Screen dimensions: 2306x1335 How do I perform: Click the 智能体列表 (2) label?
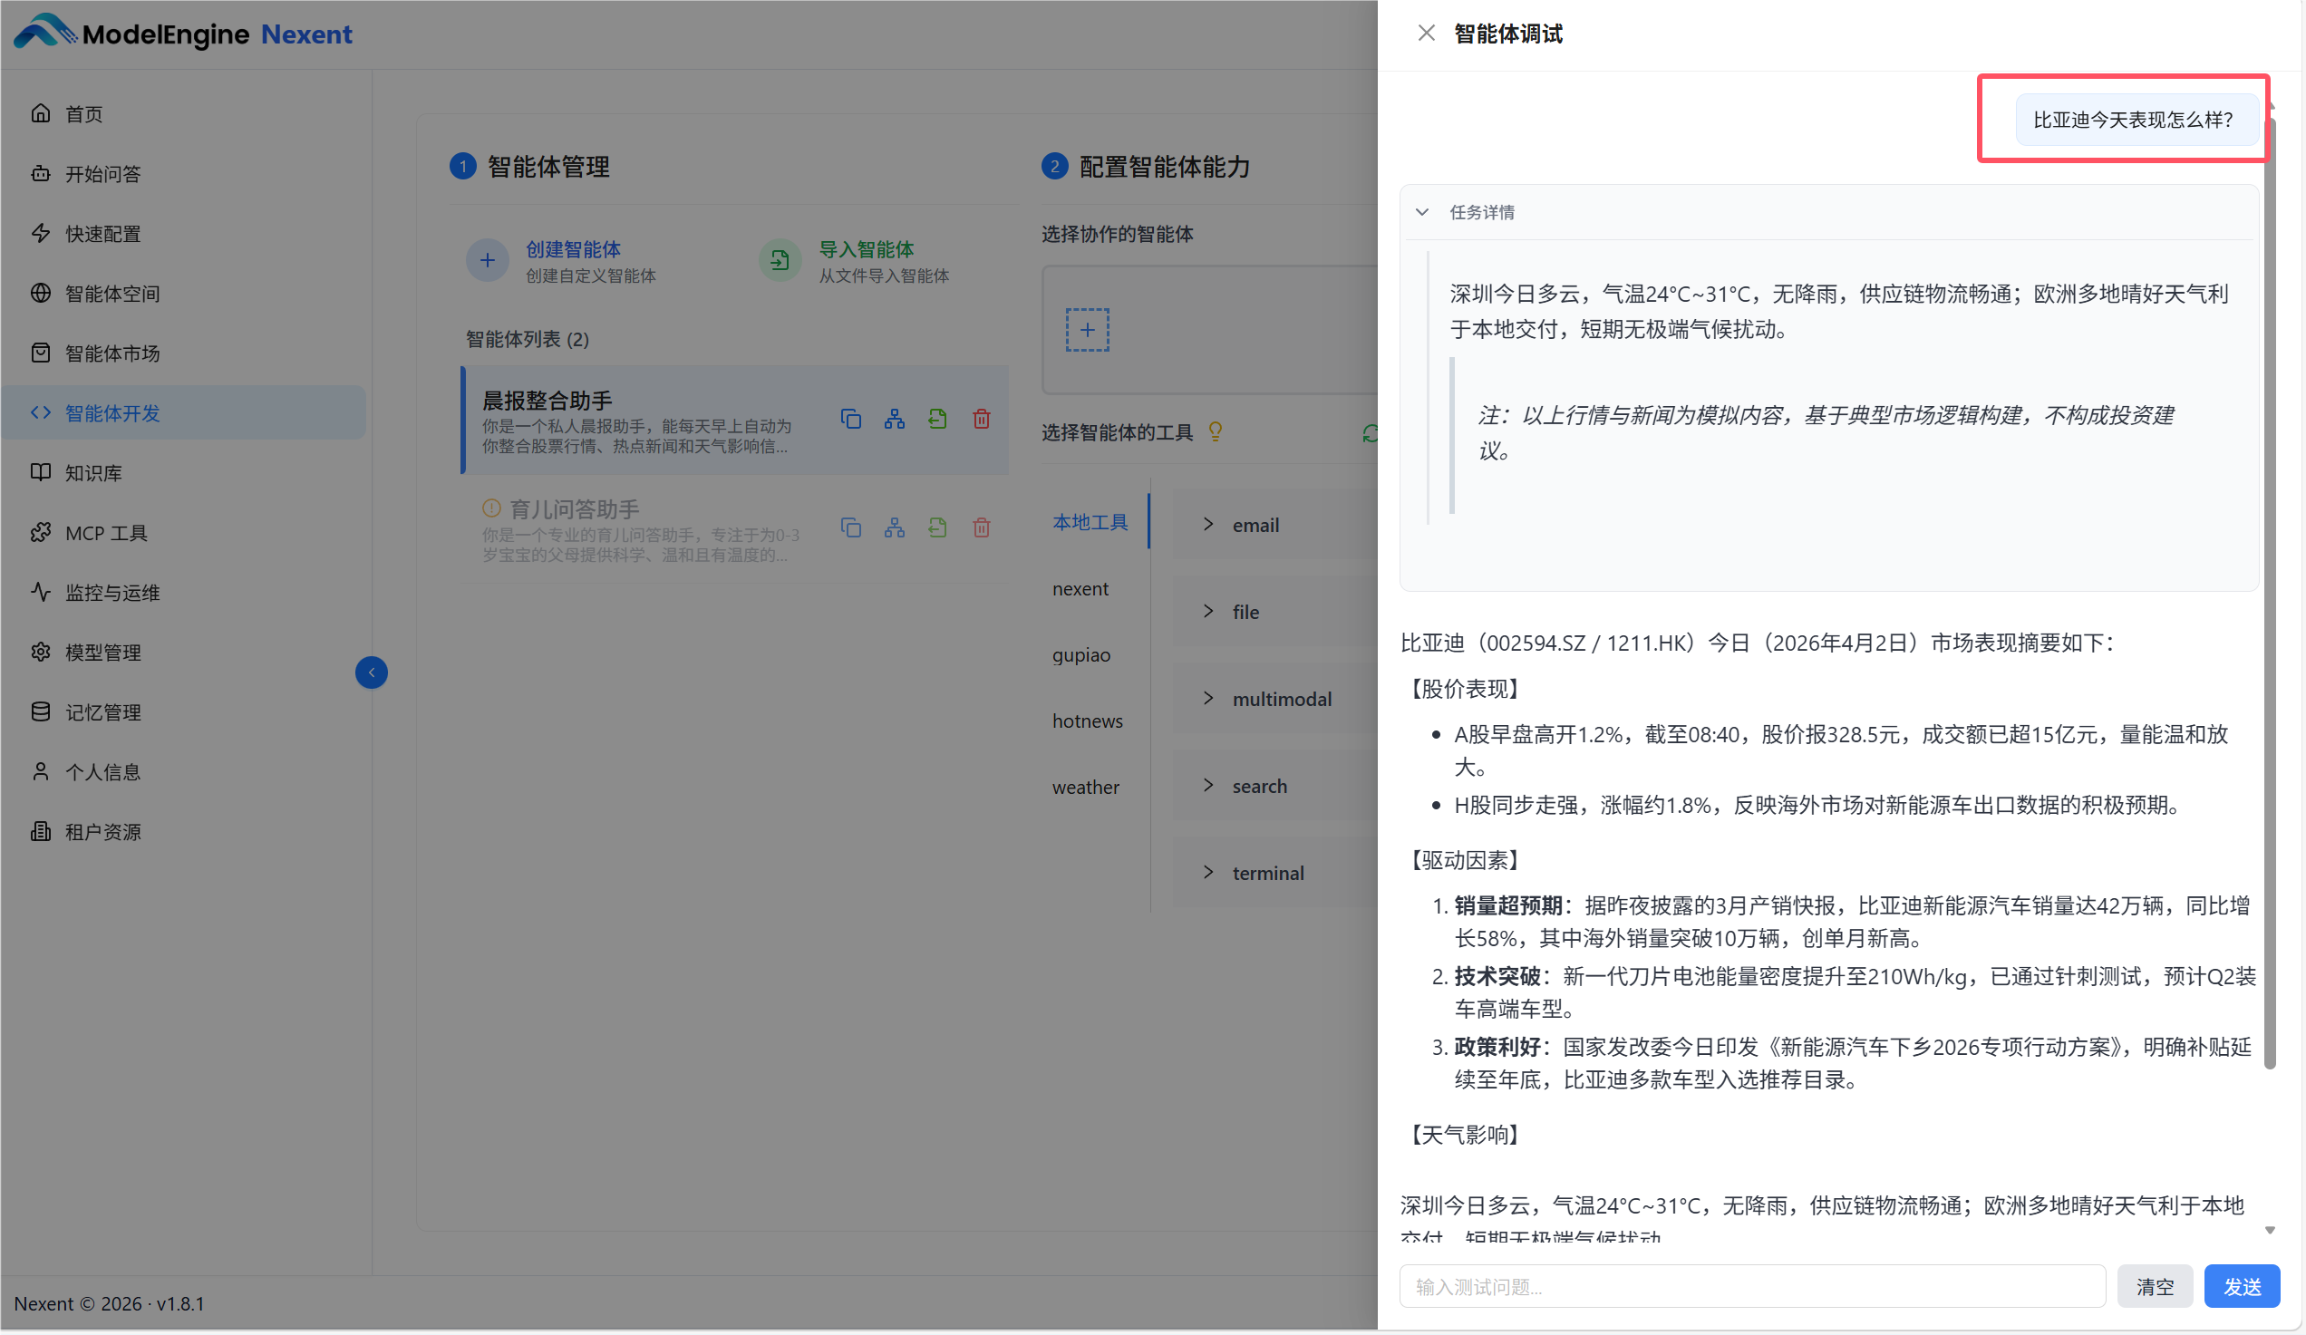pyautogui.click(x=528, y=340)
